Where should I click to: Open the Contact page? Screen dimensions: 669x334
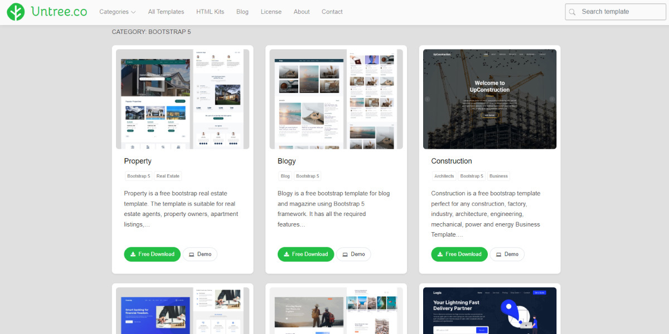[332, 12]
